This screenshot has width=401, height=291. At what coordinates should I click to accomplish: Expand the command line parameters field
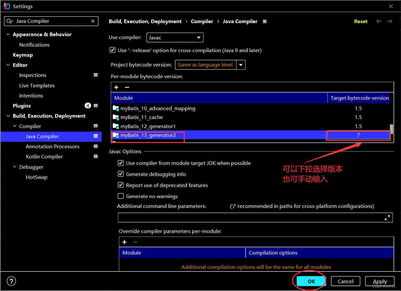click(x=387, y=218)
